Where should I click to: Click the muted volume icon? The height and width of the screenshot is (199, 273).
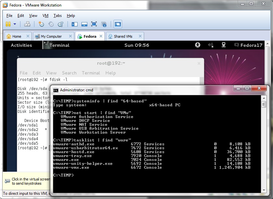tap(211, 45)
